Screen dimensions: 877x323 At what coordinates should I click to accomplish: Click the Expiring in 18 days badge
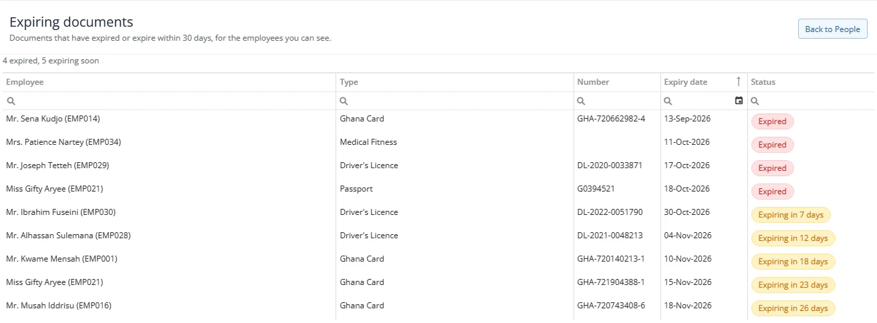[x=793, y=262]
